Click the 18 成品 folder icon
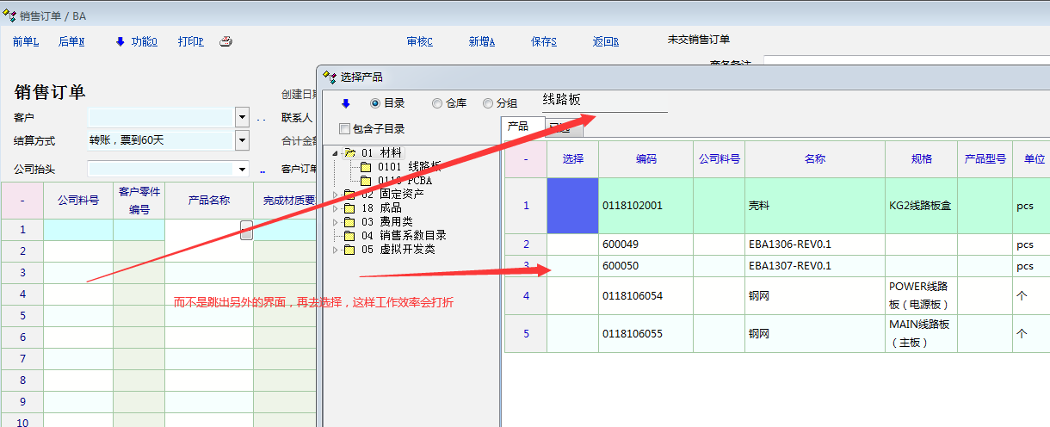Viewport: 1050px width, 427px height. pos(349,208)
